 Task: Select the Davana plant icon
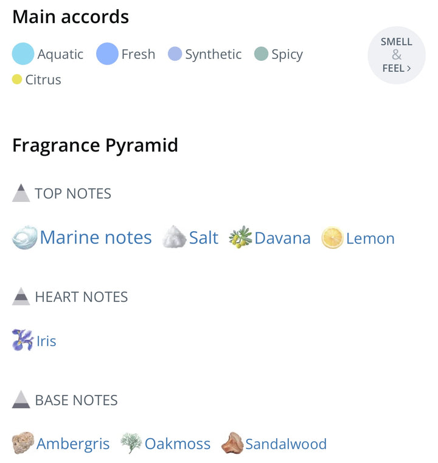pos(240,237)
